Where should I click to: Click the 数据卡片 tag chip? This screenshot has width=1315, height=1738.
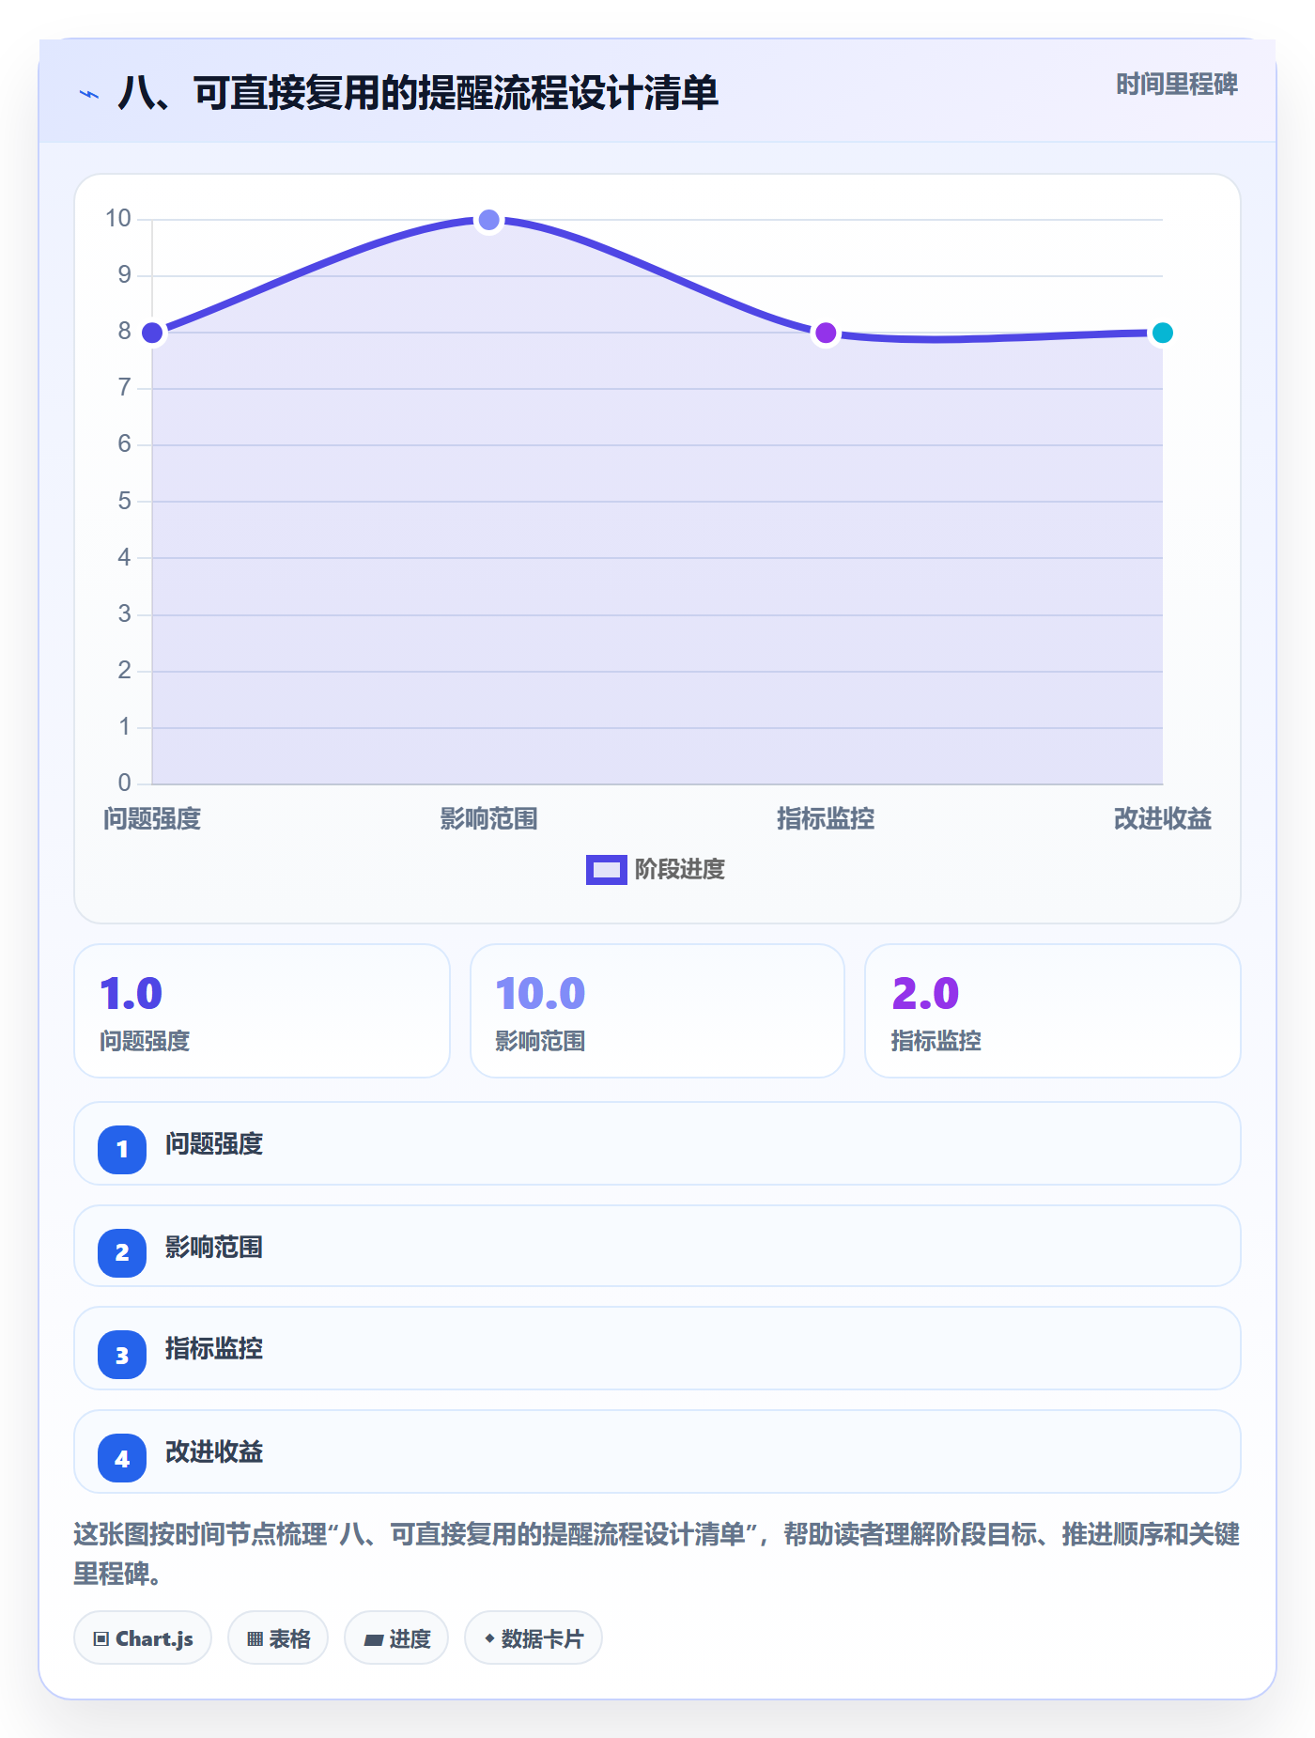534,1638
